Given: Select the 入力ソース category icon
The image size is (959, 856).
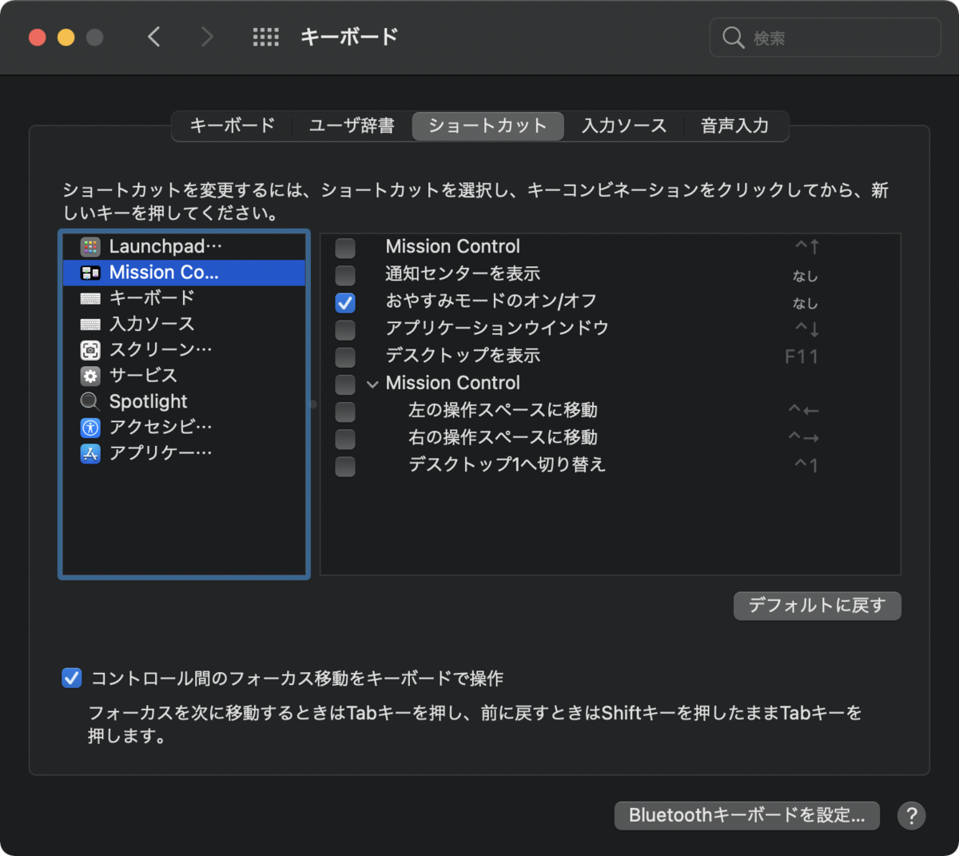Looking at the screenshot, I should click(x=90, y=324).
